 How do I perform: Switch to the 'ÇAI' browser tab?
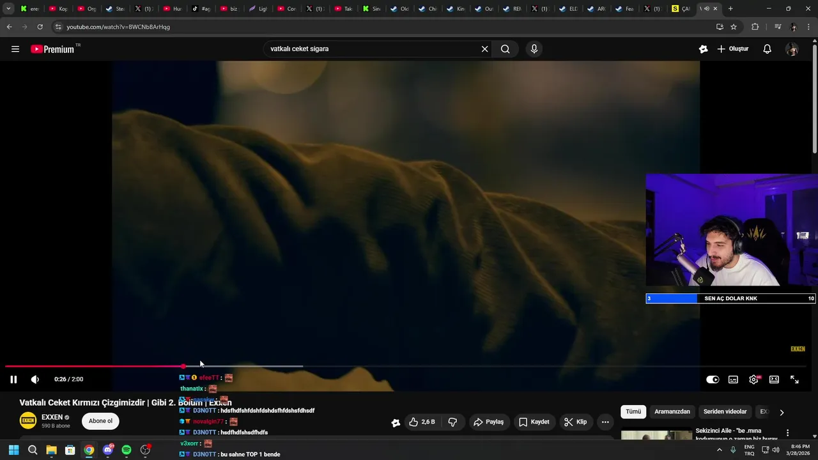point(681,9)
